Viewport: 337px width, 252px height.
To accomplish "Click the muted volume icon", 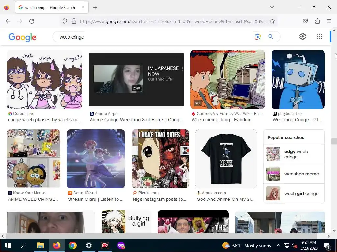I will [295, 245].
